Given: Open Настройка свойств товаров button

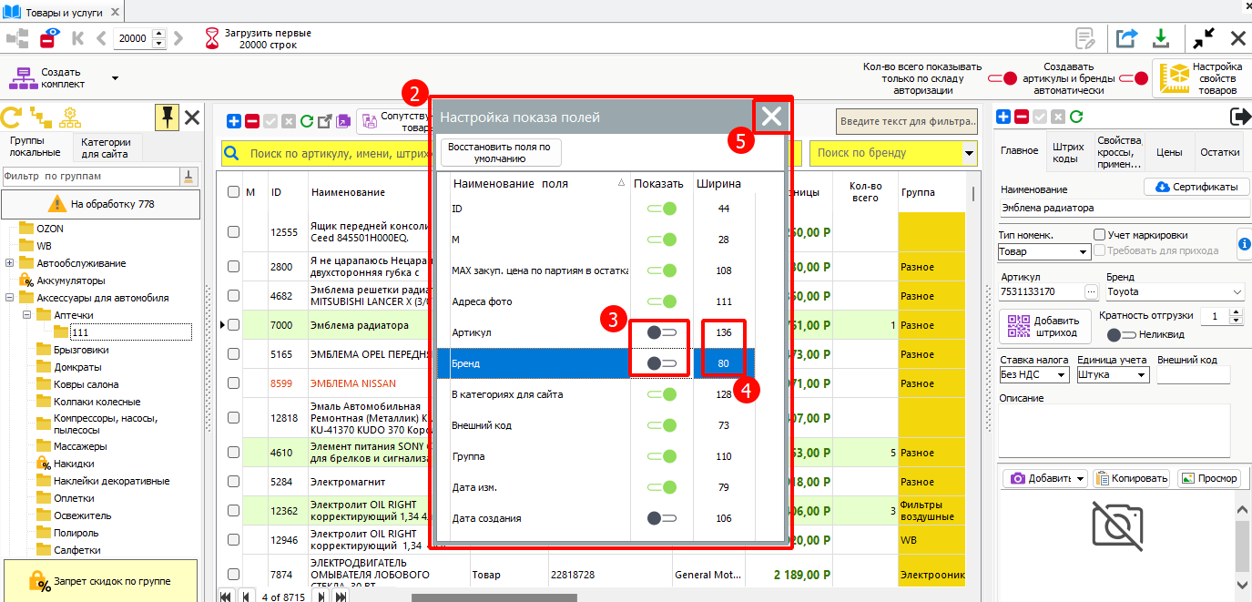Looking at the screenshot, I should pos(1201,78).
